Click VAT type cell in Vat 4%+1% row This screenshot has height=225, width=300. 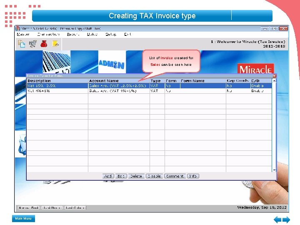(x=157, y=91)
